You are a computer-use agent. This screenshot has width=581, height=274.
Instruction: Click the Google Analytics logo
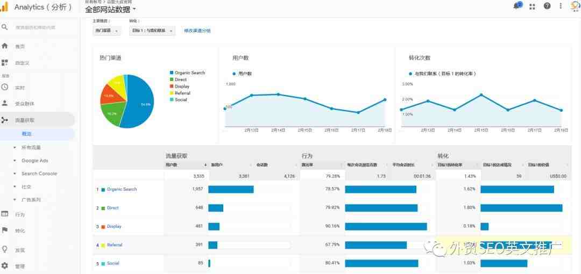tap(4, 7)
